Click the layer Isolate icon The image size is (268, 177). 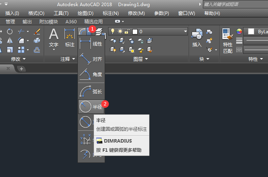click(122, 41)
